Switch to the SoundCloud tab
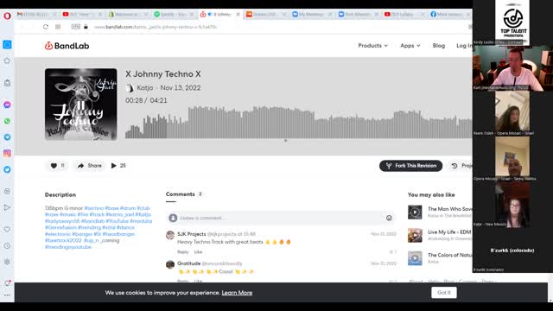 [266, 15]
